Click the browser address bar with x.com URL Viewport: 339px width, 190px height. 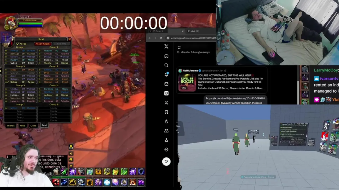[x=191, y=38]
